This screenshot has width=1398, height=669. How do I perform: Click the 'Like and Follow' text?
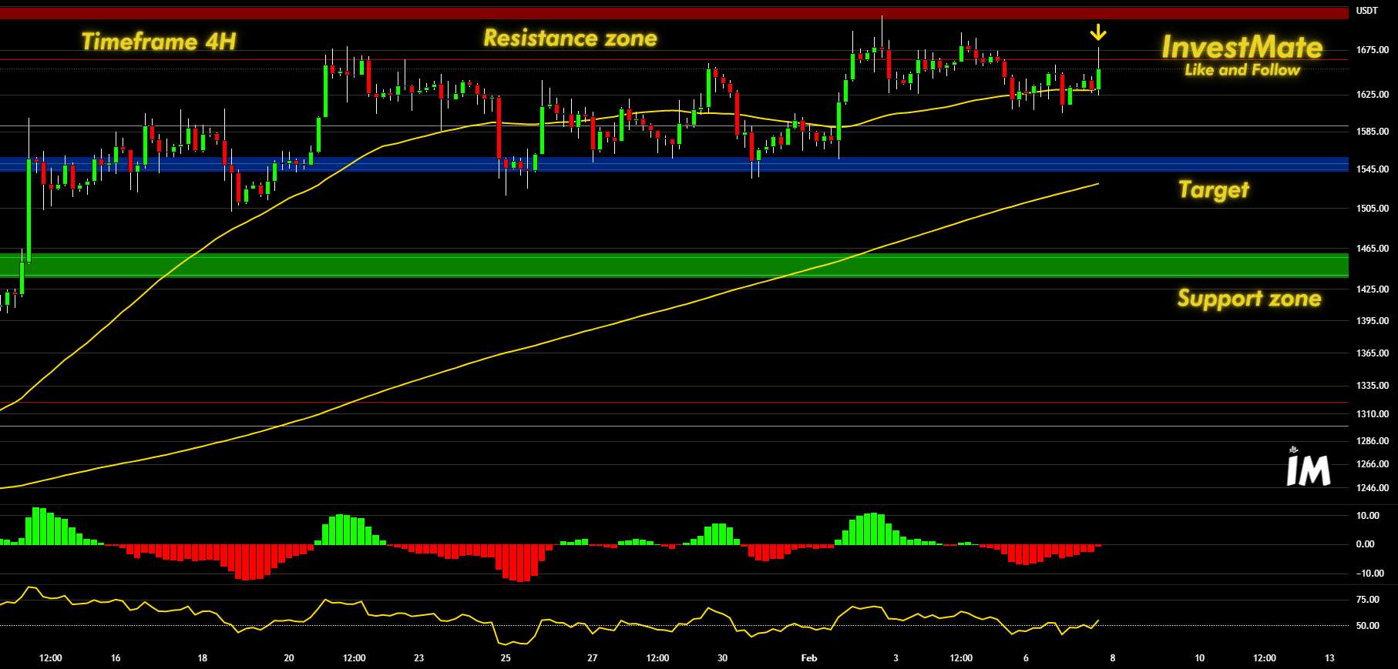pos(1242,70)
